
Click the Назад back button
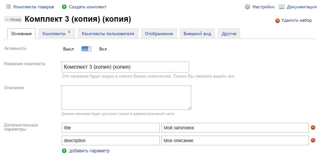(13, 20)
